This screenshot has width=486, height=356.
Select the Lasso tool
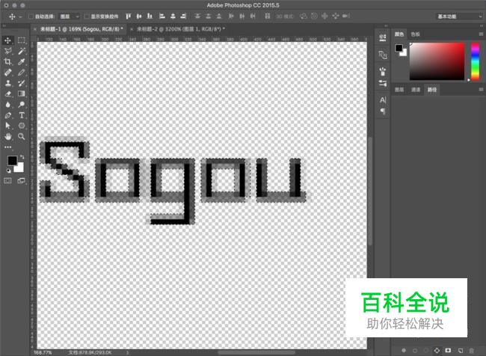tap(7, 51)
